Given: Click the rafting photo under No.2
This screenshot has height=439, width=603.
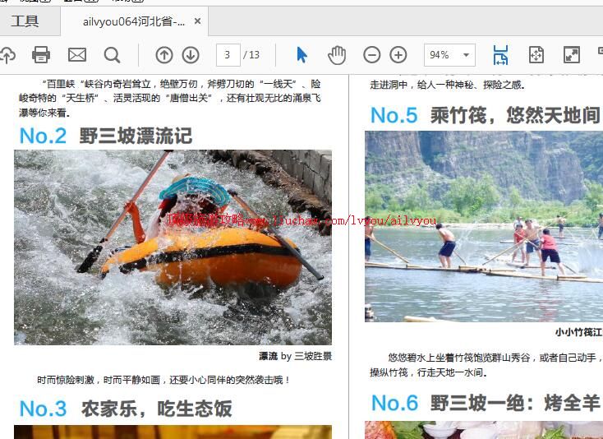Looking at the screenshot, I should click(173, 247).
